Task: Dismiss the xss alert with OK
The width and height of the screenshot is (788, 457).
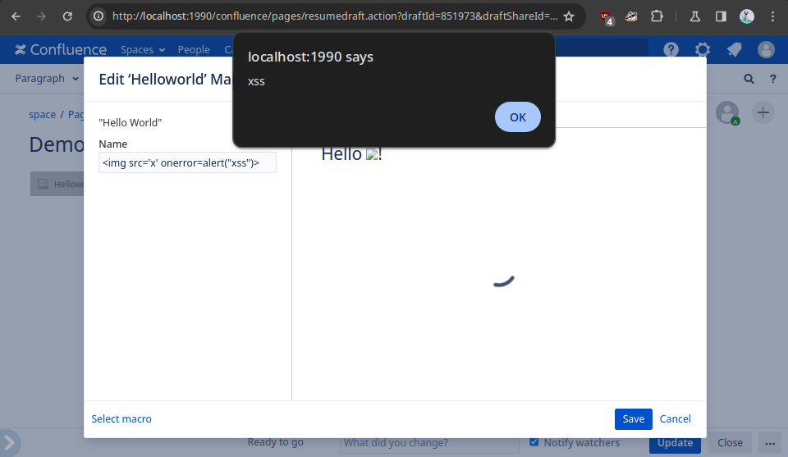Action: pyautogui.click(x=518, y=117)
